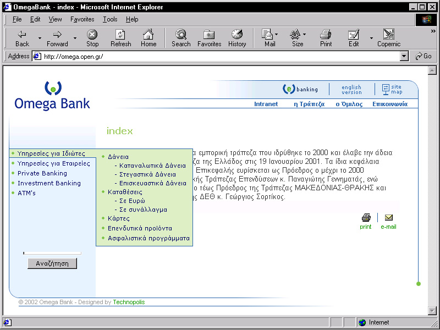Choose Επενδυτικά προϊόντα in the submenu
The height and width of the screenshot is (330, 440).
[x=140, y=228]
